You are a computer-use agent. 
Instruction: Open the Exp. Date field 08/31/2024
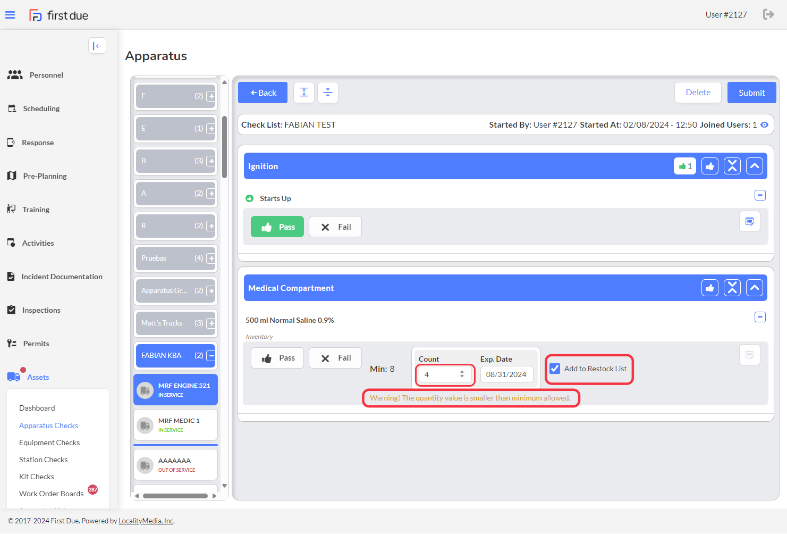pos(506,374)
